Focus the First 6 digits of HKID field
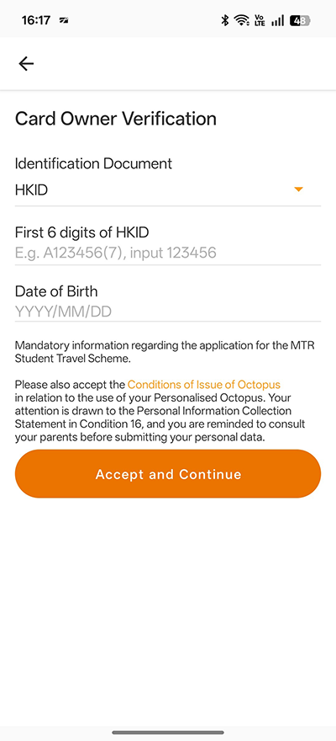 coord(168,253)
